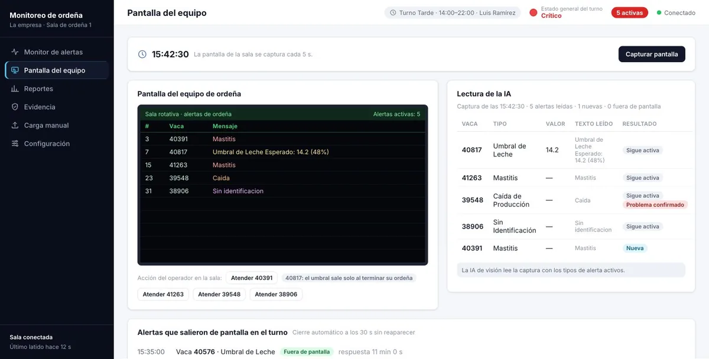
Task: Click the value 14.2 in the IA table
Action: [x=552, y=150]
